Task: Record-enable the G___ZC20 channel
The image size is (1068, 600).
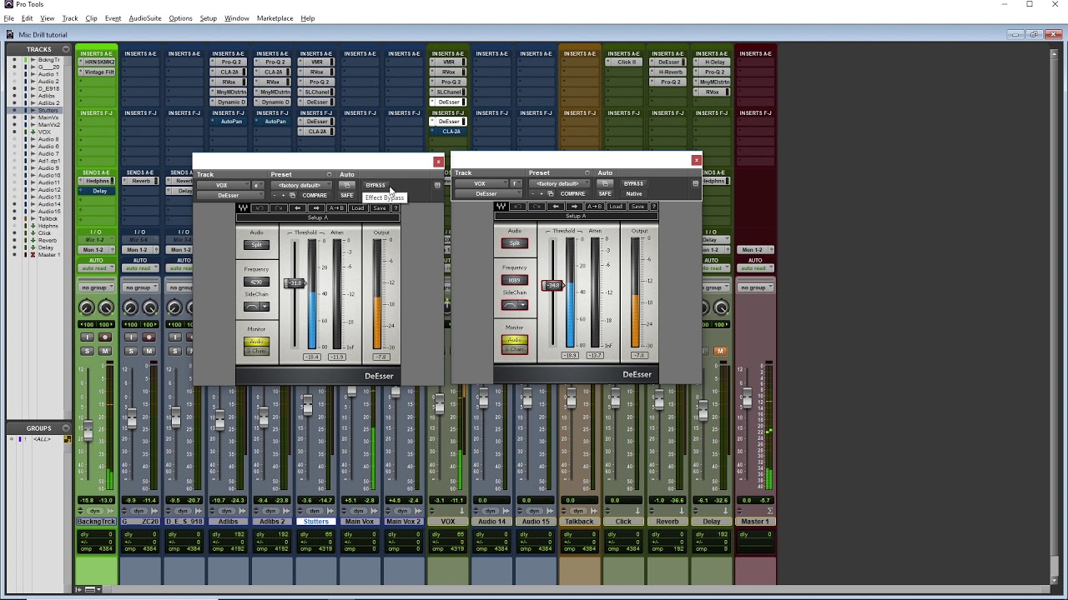Action: coord(149,337)
